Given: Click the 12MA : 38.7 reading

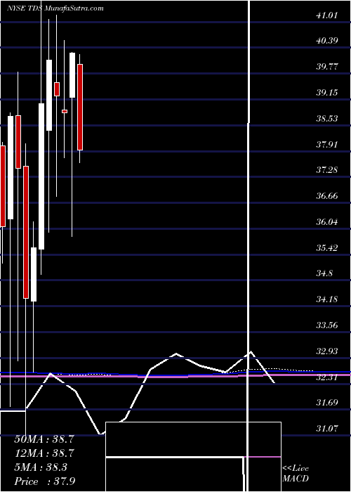Looking at the screenshot, I should 44,453.
